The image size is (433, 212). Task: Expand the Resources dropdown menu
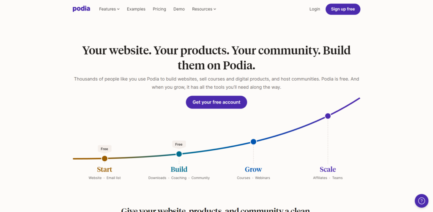(204, 9)
